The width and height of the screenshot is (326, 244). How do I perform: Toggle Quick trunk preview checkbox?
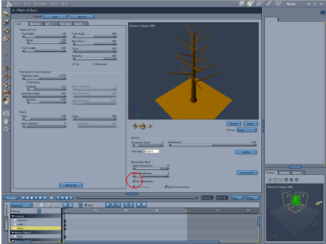(x=166, y=186)
